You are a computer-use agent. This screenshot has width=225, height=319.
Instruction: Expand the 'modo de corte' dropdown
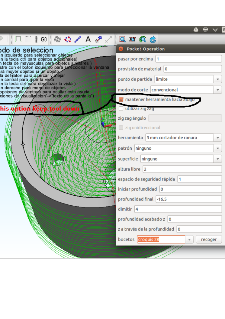tap(217, 90)
